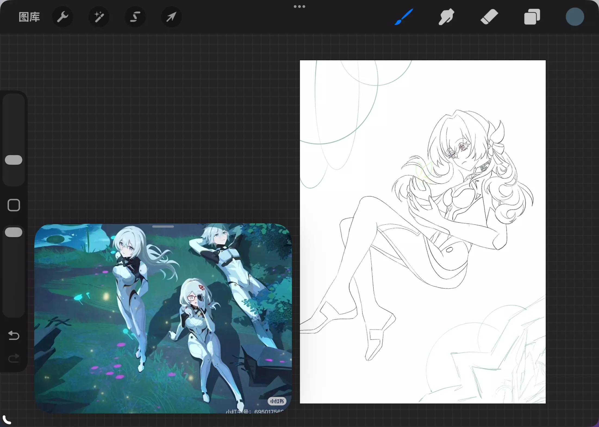Redo using the redo arrow
The width and height of the screenshot is (599, 427).
14,358
